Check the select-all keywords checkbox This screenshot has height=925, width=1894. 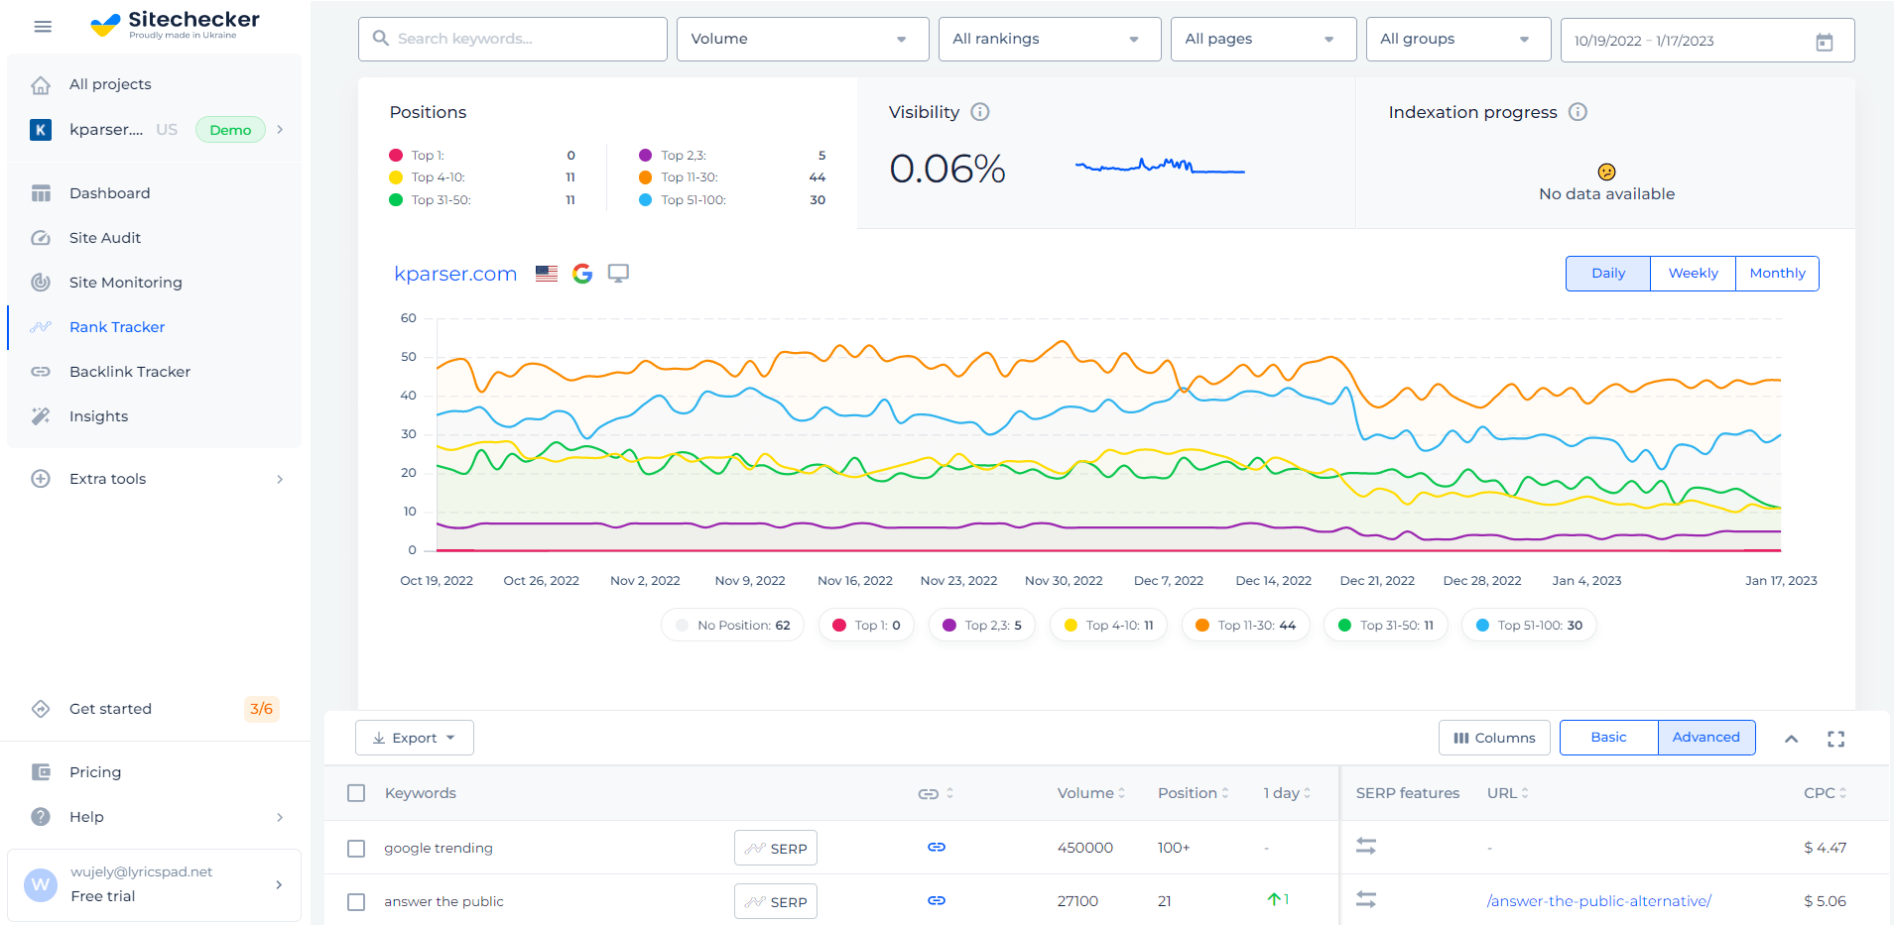(x=356, y=793)
